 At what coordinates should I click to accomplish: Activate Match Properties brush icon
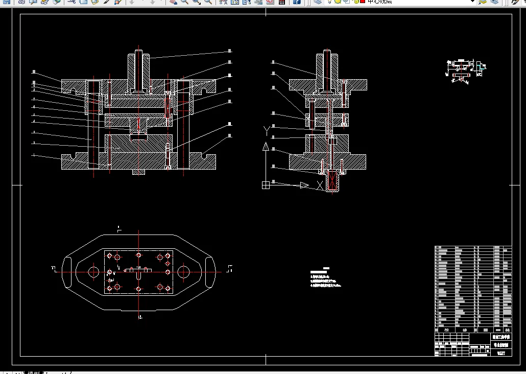[x=106, y=2]
